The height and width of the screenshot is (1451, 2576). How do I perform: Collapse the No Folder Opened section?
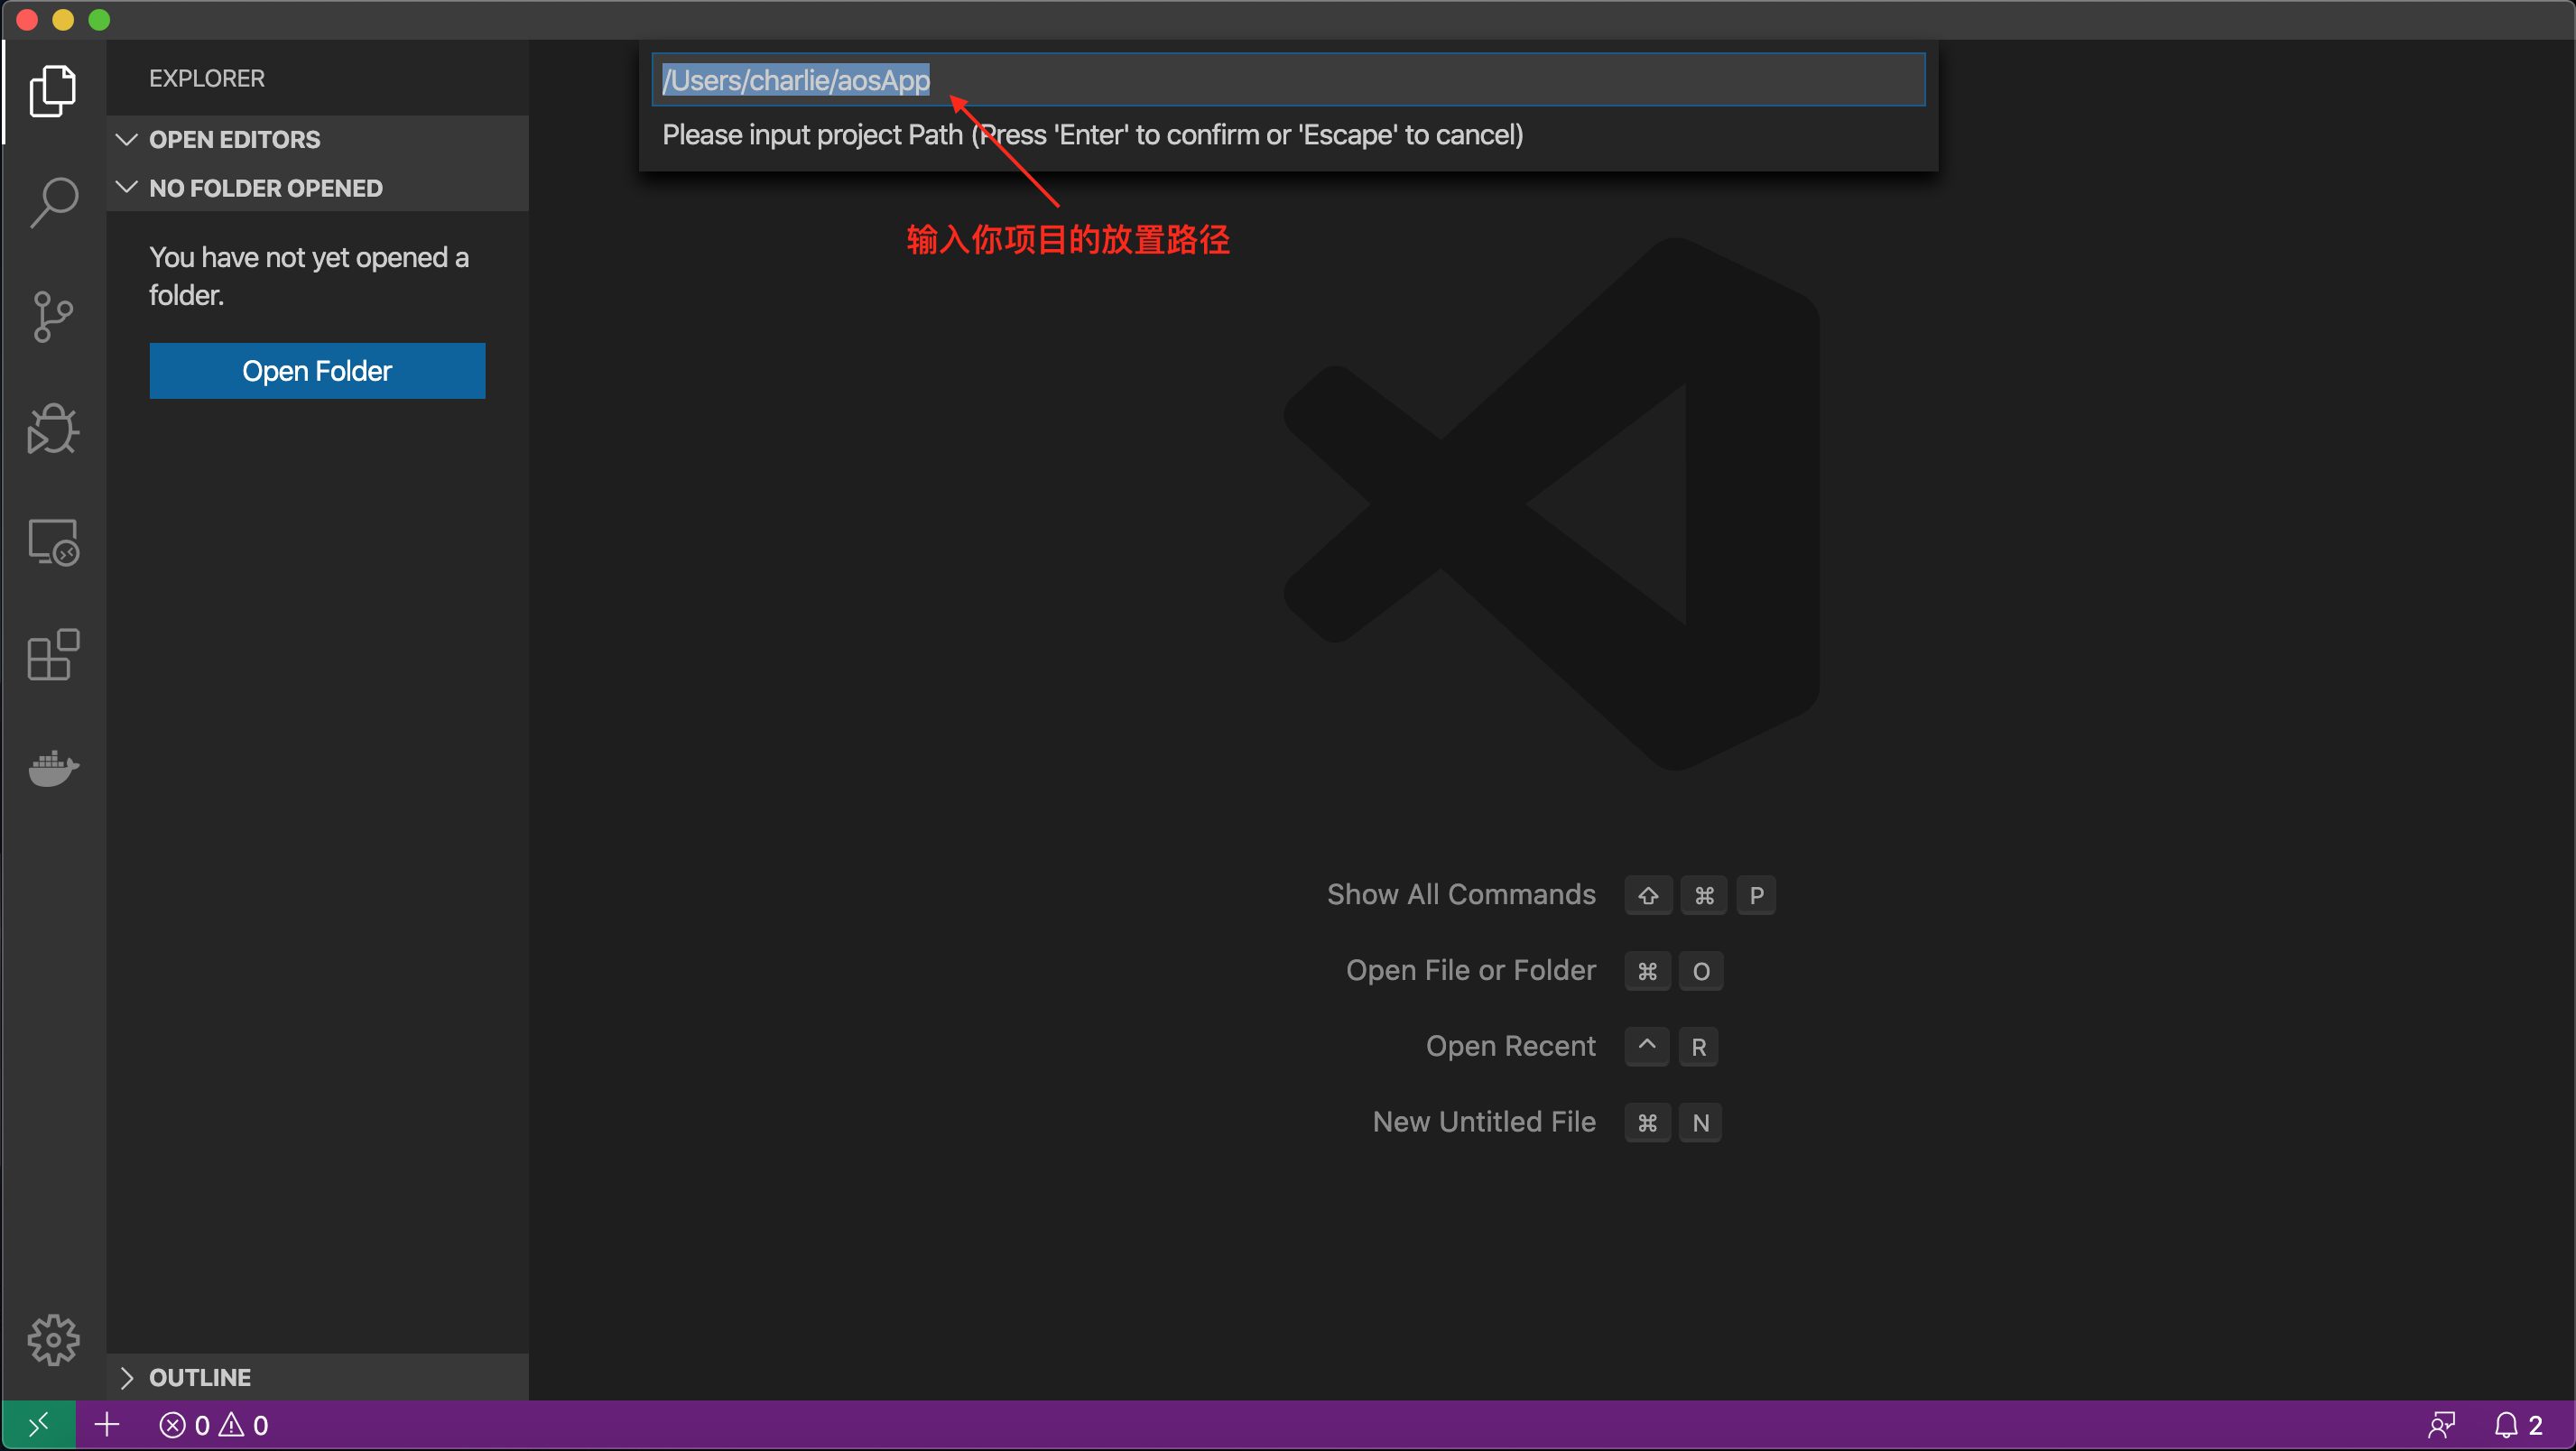[x=317, y=188]
